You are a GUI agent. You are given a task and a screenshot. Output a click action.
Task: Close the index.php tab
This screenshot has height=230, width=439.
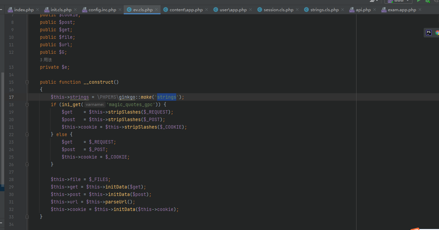37,10
